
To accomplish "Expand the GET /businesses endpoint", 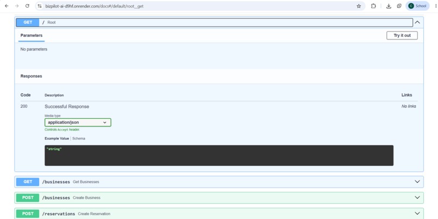I will (x=219, y=182).
